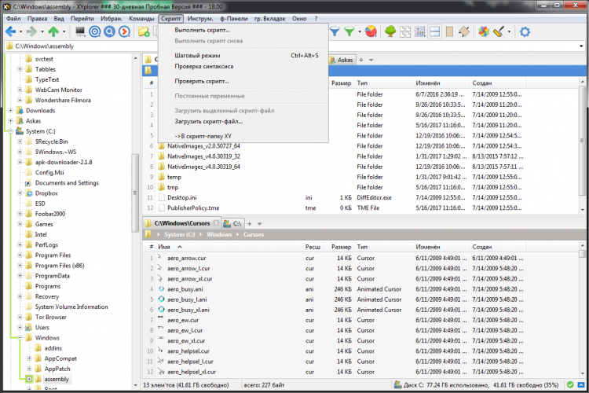Viewport: 589px width, 393px height.
Task: Expand the Downloads tree node
Action: 10,111
